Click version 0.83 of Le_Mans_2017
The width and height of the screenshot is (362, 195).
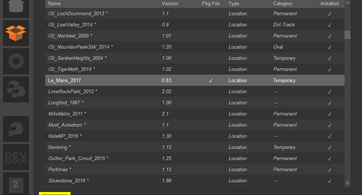click(x=166, y=80)
